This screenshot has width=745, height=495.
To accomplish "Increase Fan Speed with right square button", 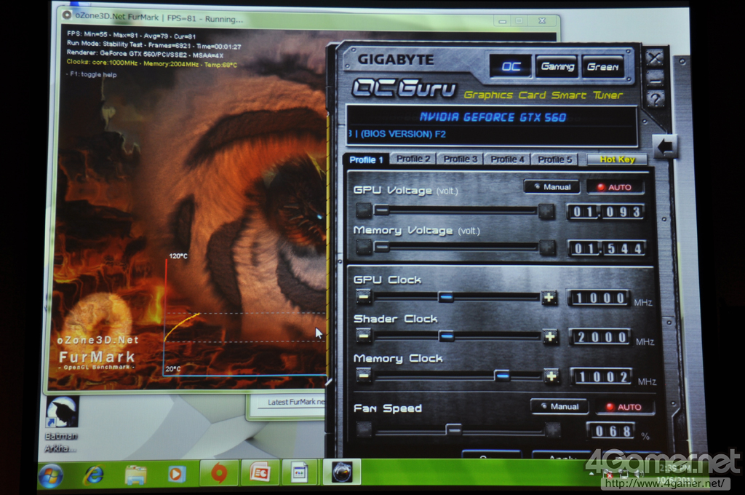I will 553,430.
